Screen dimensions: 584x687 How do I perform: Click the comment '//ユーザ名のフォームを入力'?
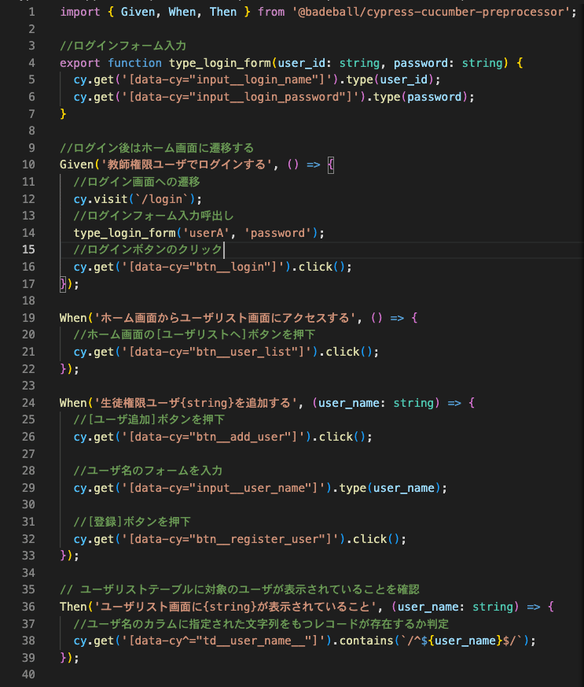148,471
